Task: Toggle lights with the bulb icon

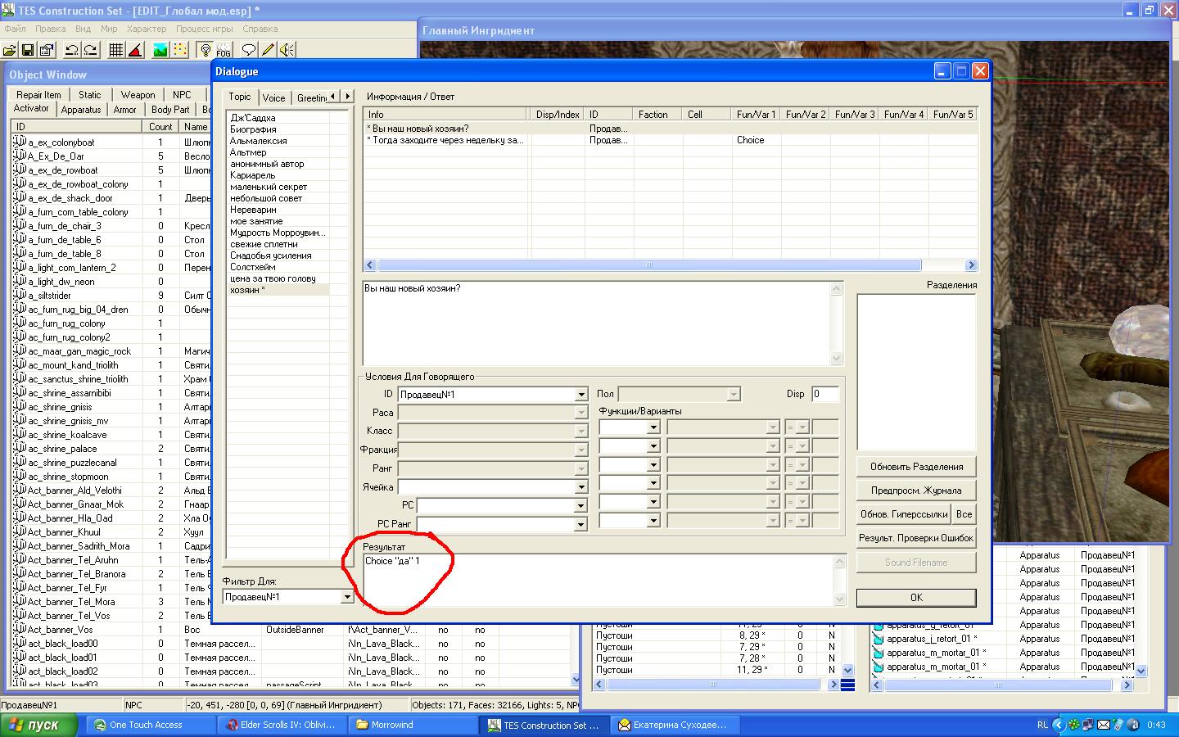Action: (205, 50)
